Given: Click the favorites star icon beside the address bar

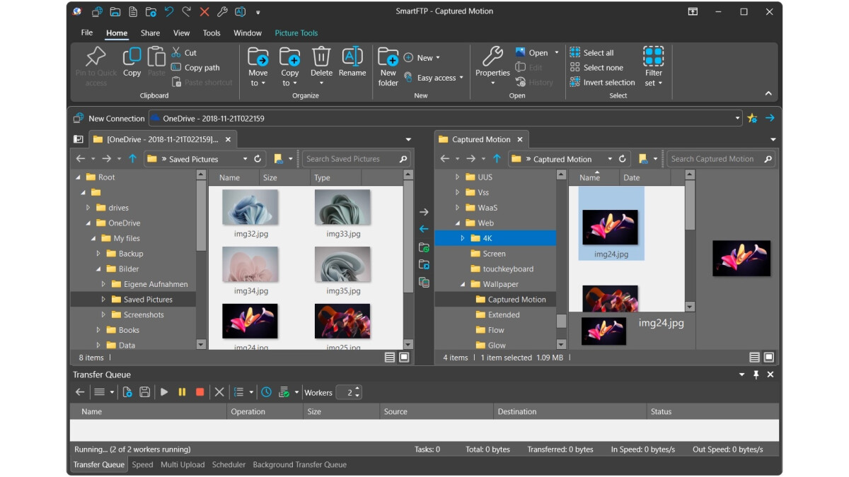Looking at the screenshot, I should (752, 118).
